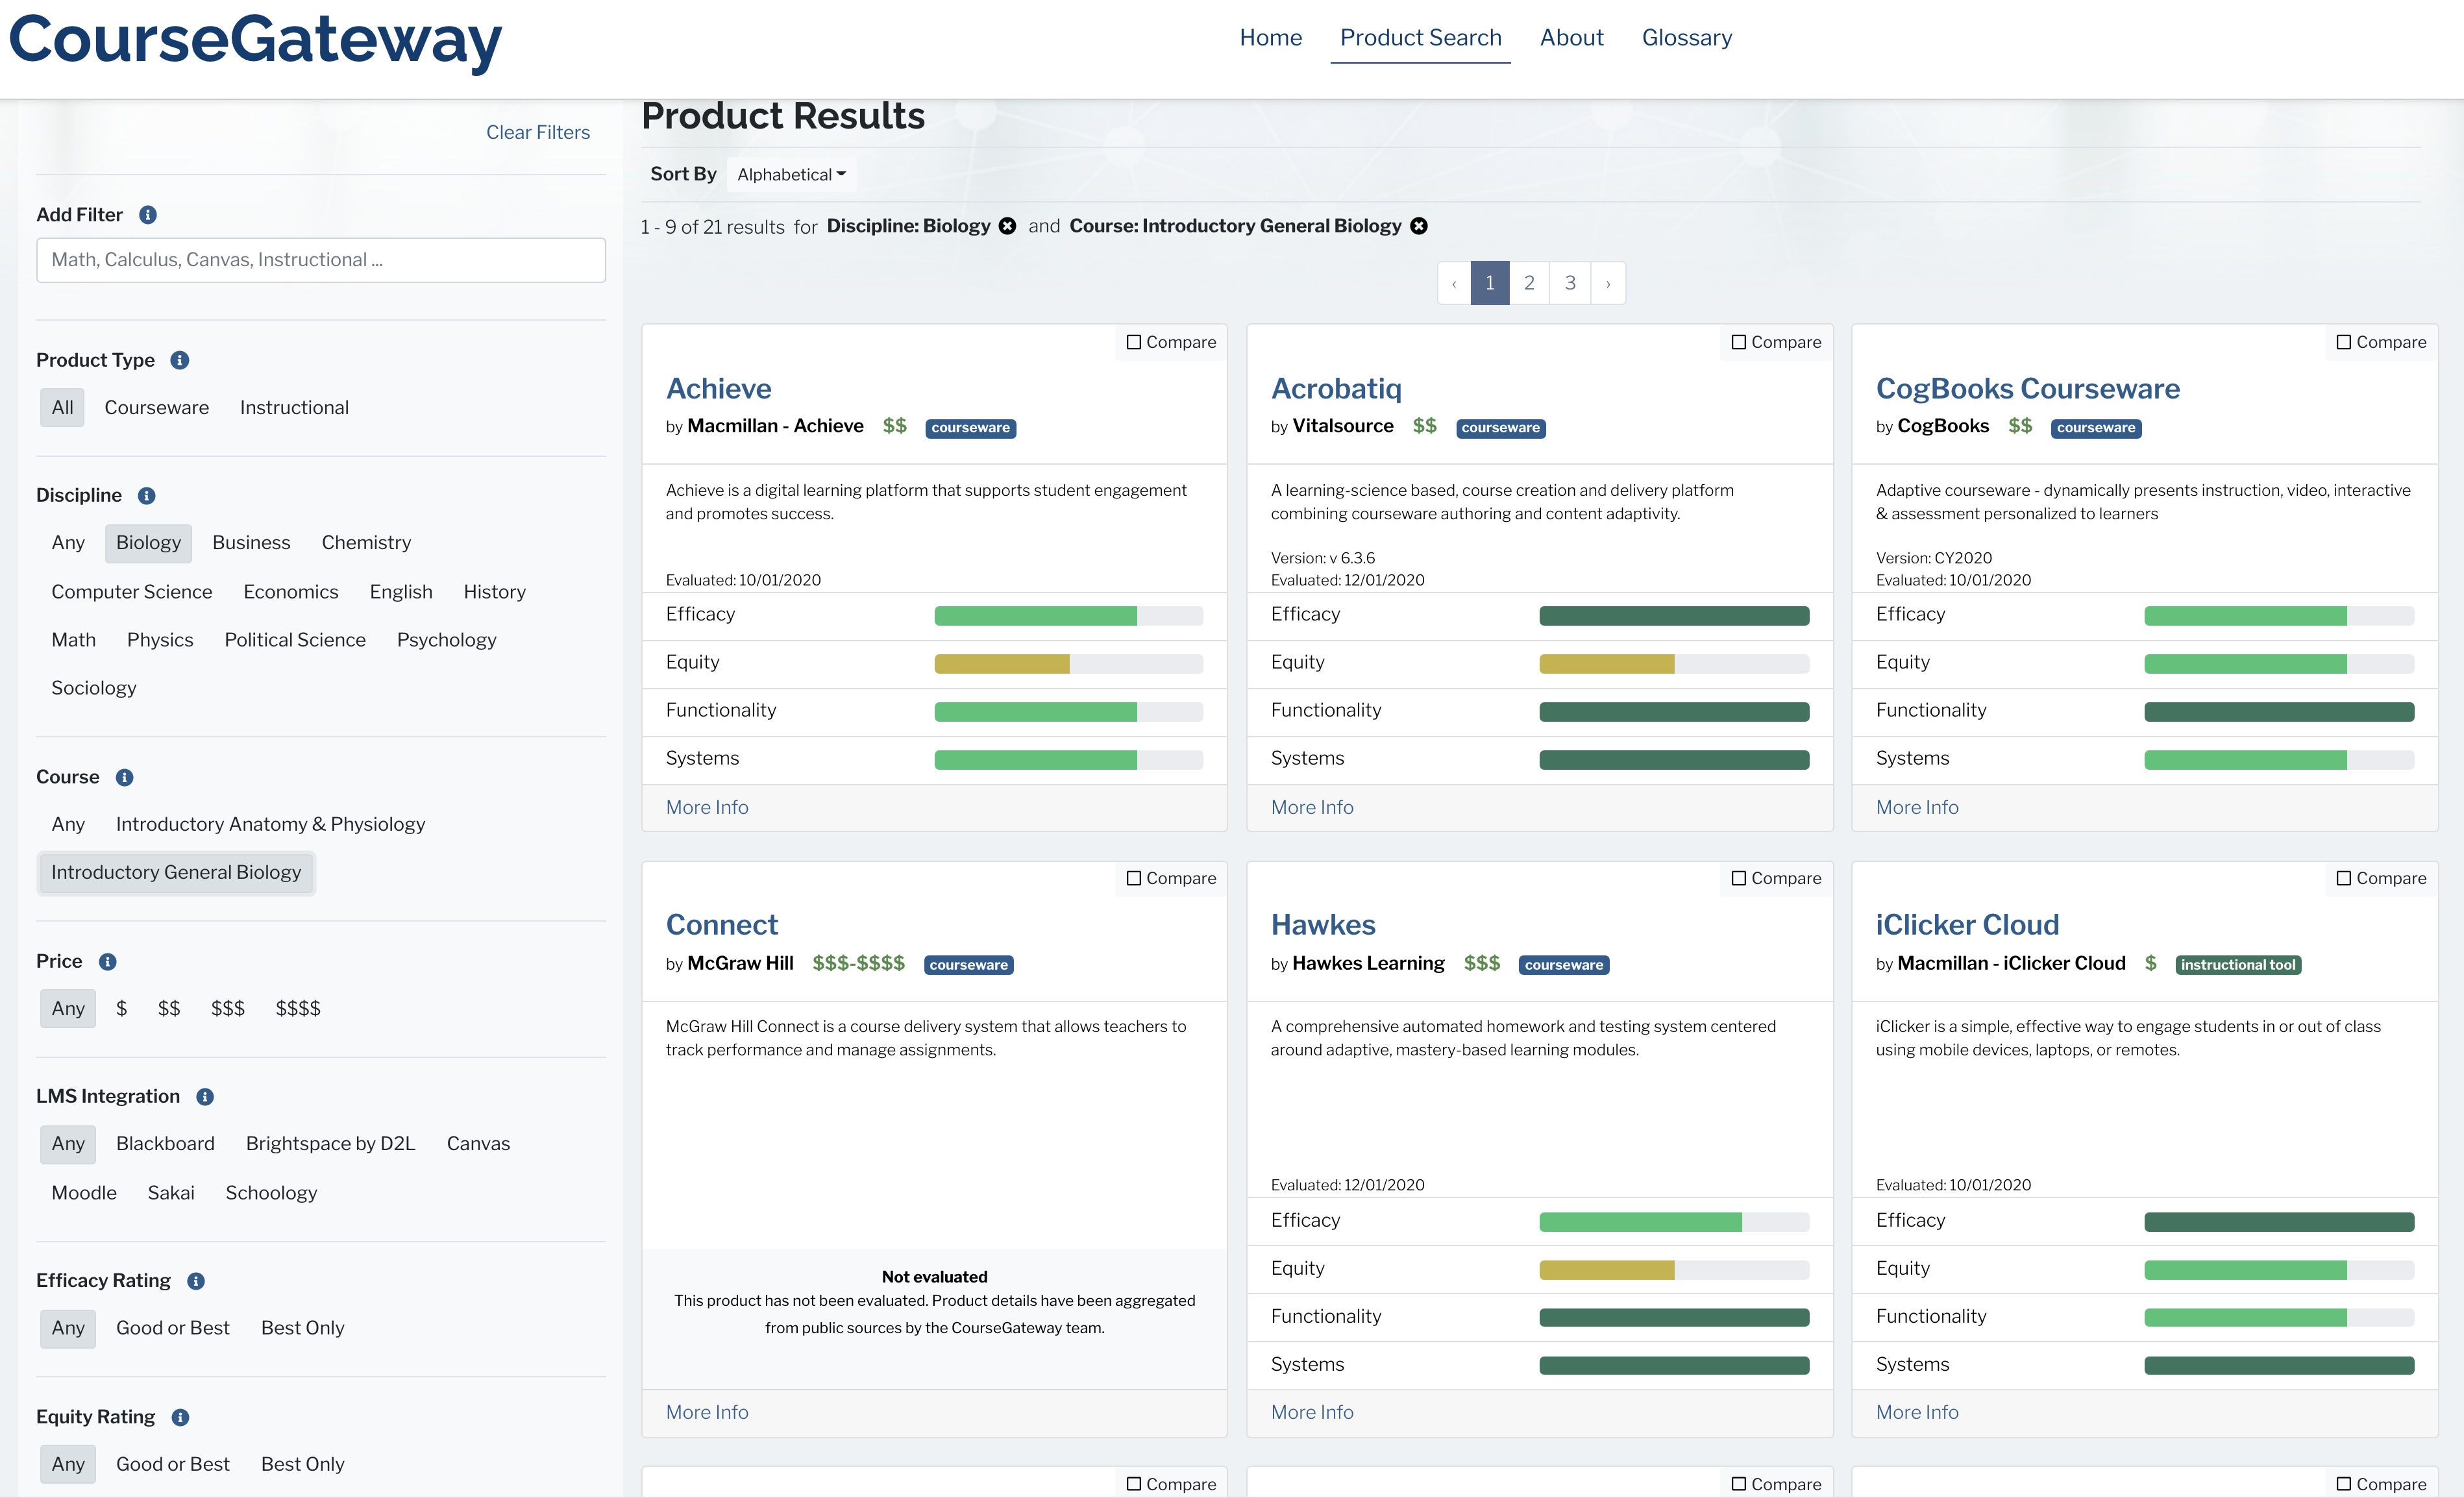The height and width of the screenshot is (1498, 2464).
Task: Click the Add Filter search field
Action: pyautogui.click(x=321, y=260)
